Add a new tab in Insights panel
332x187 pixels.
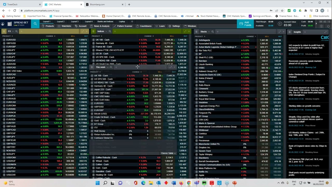pyautogui.click(x=305, y=32)
